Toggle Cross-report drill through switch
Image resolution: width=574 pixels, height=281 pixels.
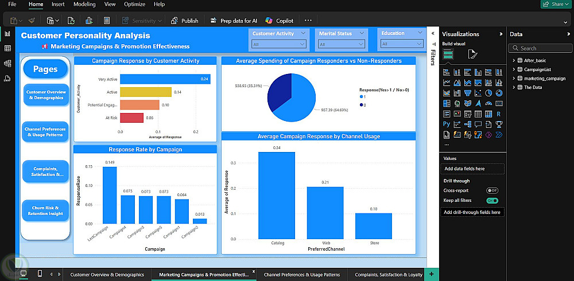coord(492,190)
